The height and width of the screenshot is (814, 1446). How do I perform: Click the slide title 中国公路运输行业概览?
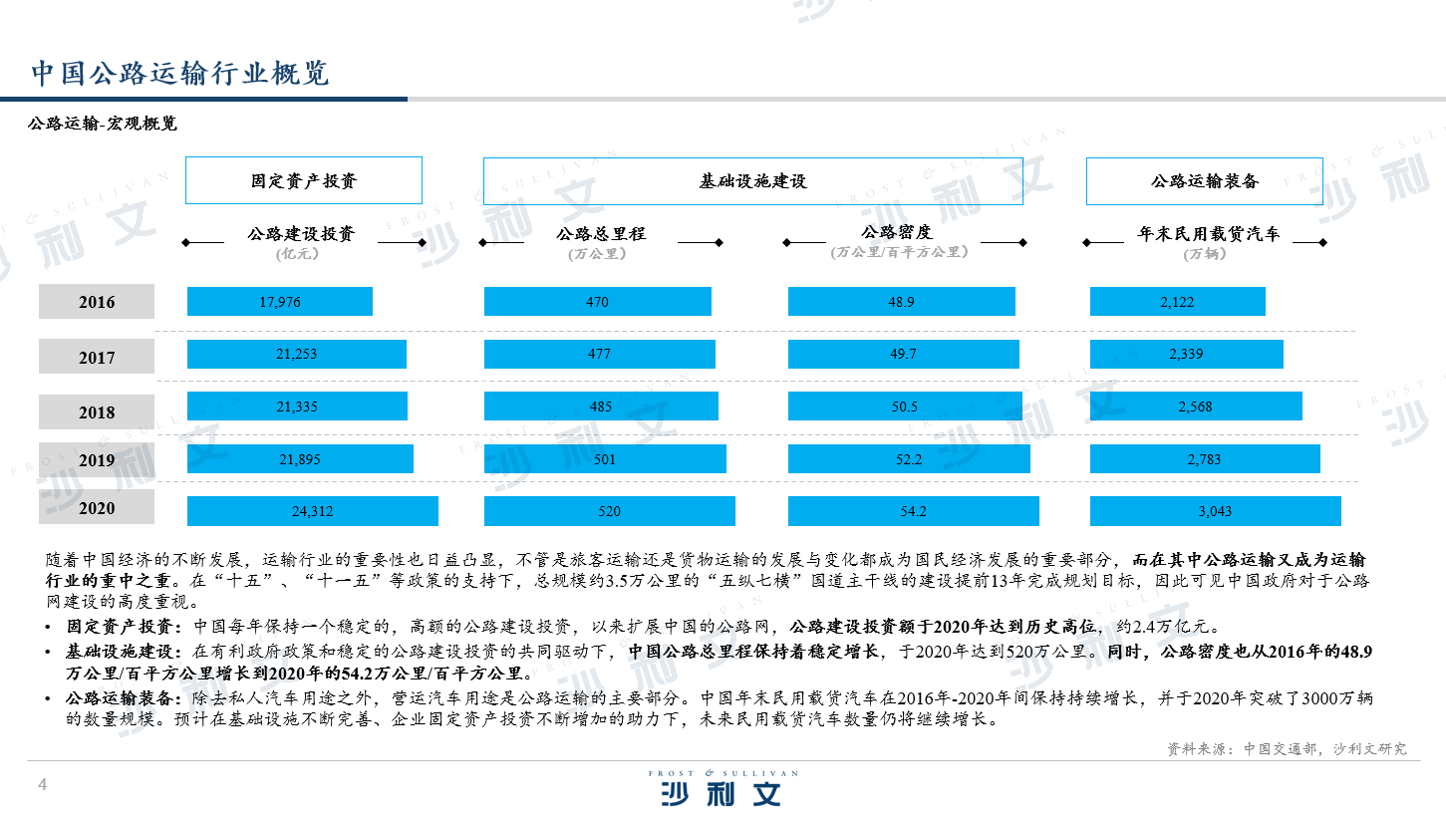pyautogui.click(x=180, y=73)
